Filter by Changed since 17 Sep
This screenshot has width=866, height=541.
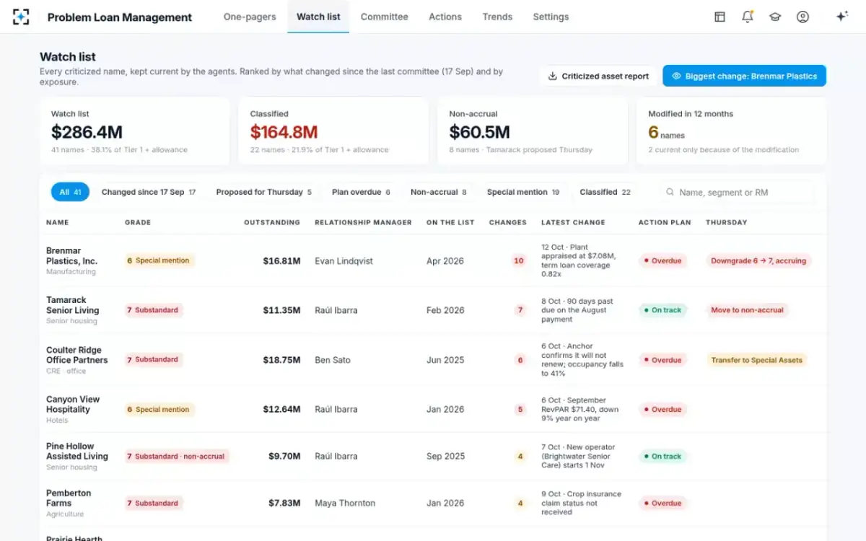149,192
